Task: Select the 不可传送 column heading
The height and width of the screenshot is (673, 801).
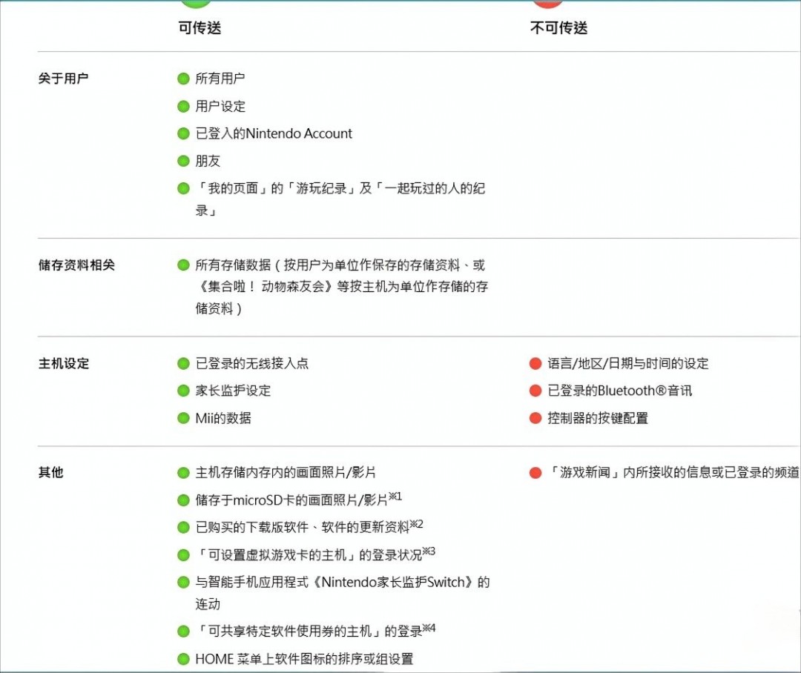Action: 558,28
